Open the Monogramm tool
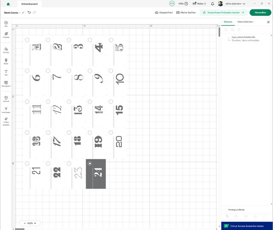 pos(6,84)
